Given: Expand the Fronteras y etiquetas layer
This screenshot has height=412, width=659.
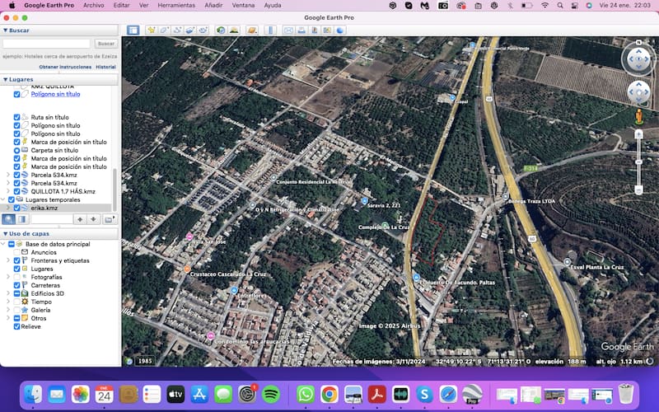Looking at the screenshot, I should [x=8, y=260].
